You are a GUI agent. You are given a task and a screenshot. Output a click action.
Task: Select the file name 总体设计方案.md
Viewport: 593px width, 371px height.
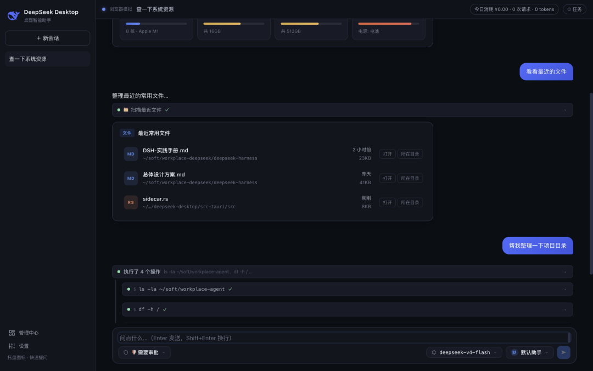[x=164, y=175]
